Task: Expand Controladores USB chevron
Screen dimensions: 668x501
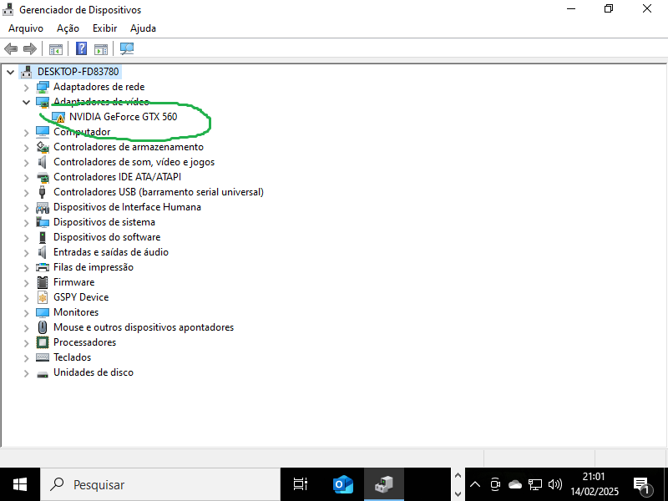Action: pos(27,193)
